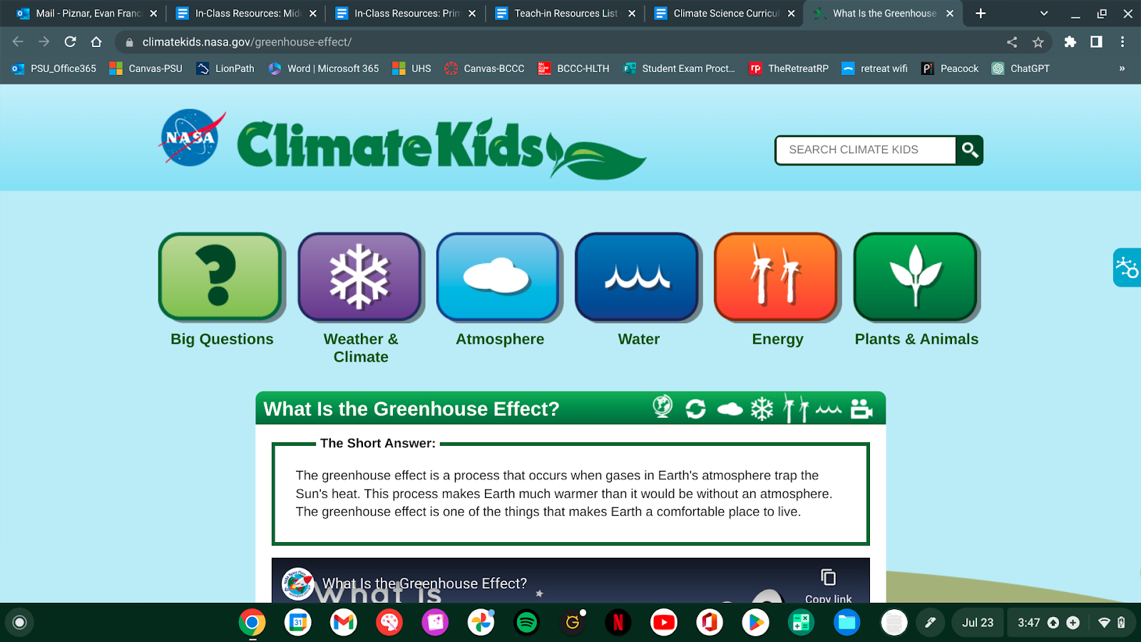This screenshot has width=1141, height=642.
Task: Open the Files app from the shelf
Action: coord(847,623)
